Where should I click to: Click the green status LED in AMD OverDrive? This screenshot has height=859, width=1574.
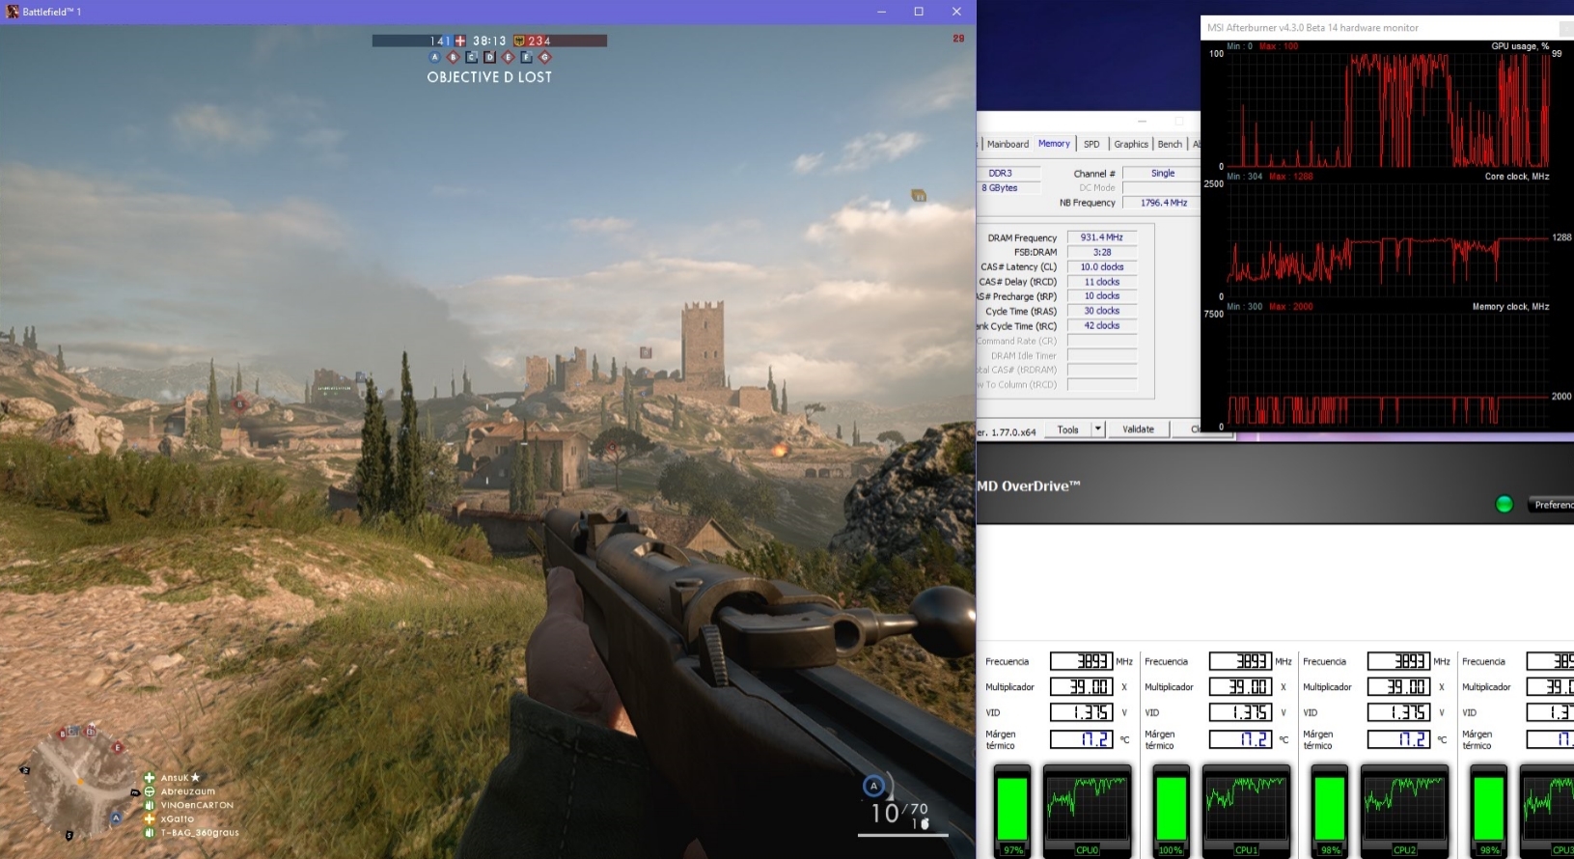(x=1504, y=504)
